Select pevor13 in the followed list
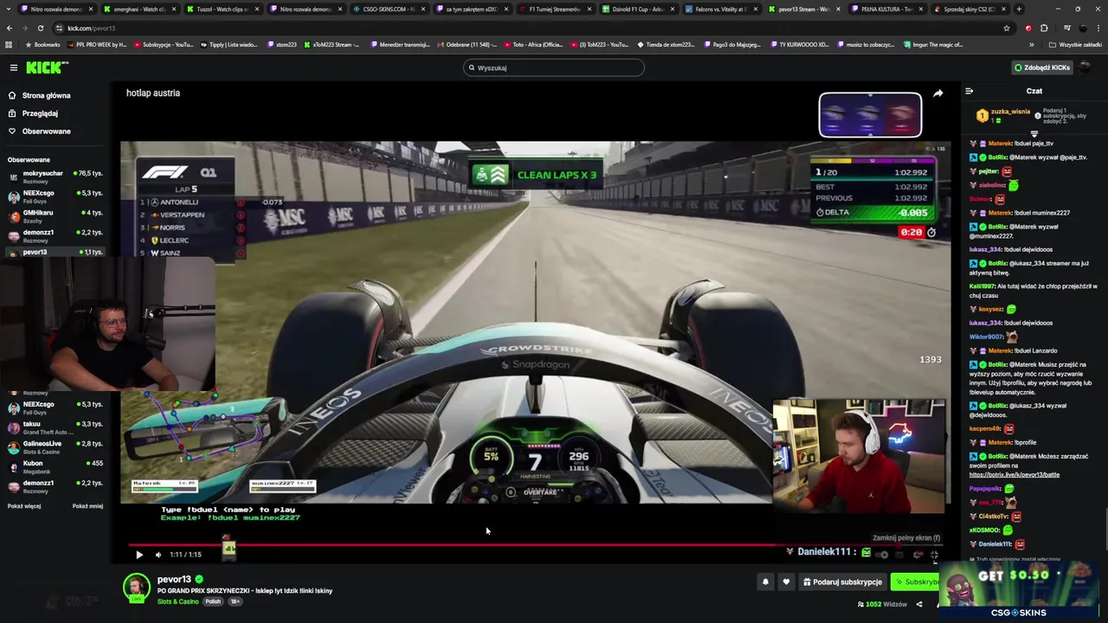The image size is (1108, 623). pyautogui.click(x=55, y=252)
